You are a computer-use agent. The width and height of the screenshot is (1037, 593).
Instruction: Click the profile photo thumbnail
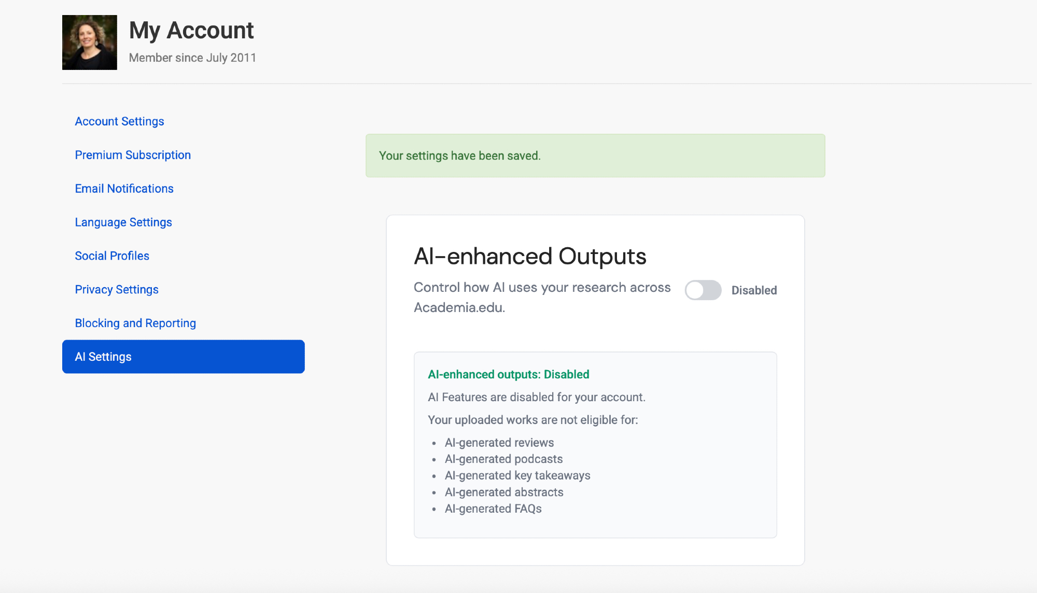[89, 43]
